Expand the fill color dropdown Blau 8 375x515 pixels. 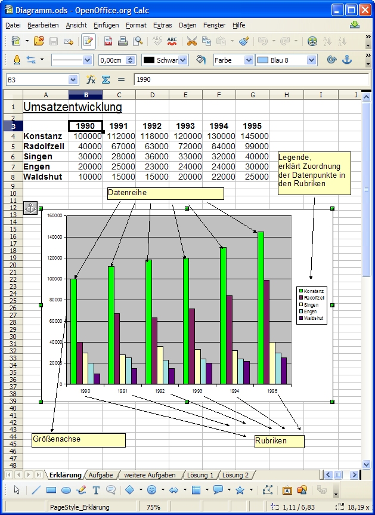pyautogui.click(x=311, y=60)
